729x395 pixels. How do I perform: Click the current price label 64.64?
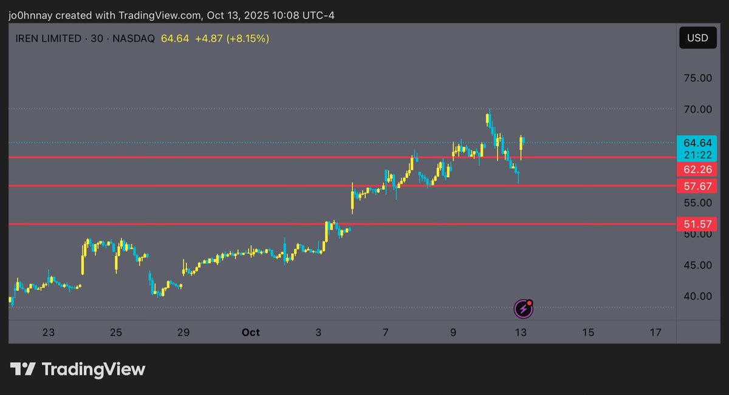point(697,143)
